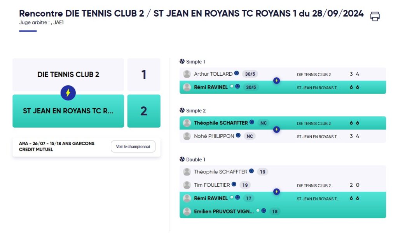
Task: Click the NC ranking badge of Nohé PHILIPPON
Action: [x=250, y=136]
